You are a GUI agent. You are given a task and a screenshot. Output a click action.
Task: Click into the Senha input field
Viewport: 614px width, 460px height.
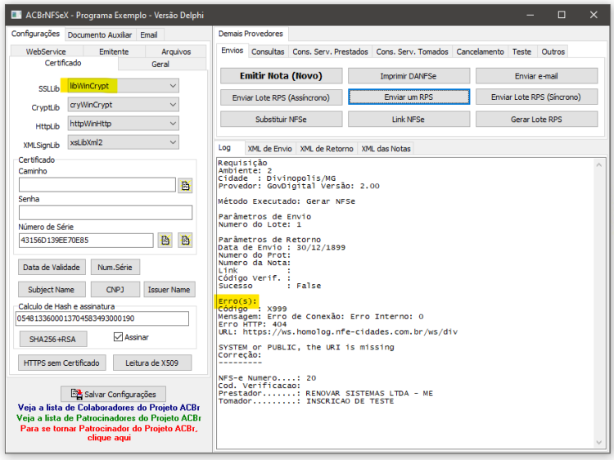click(x=106, y=213)
